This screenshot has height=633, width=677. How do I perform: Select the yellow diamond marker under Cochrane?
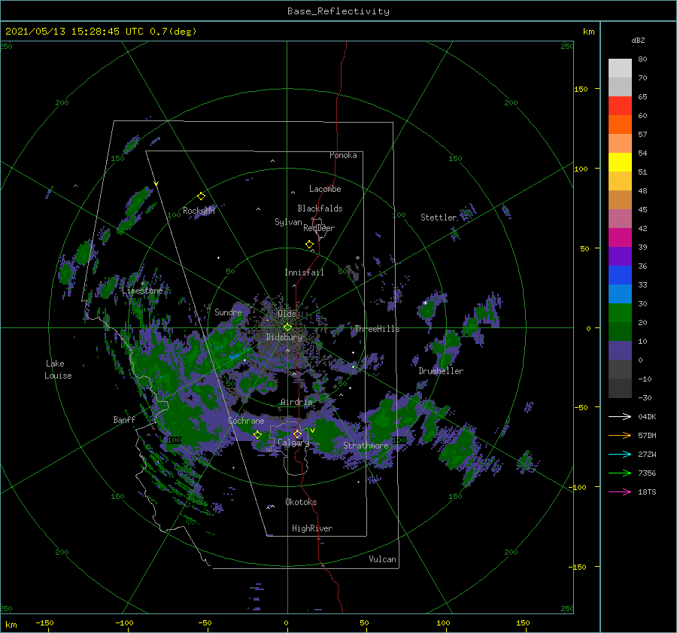pyautogui.click(x=257, y=434)
